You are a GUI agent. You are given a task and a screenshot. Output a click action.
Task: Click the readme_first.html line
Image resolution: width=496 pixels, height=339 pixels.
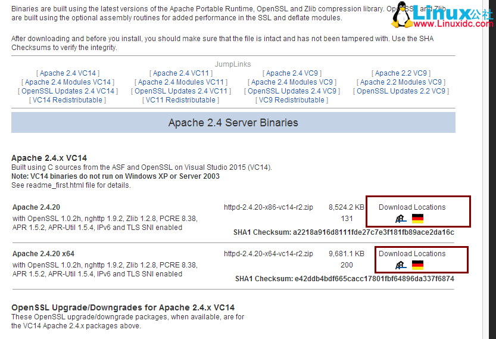click(x=71, y=185)
